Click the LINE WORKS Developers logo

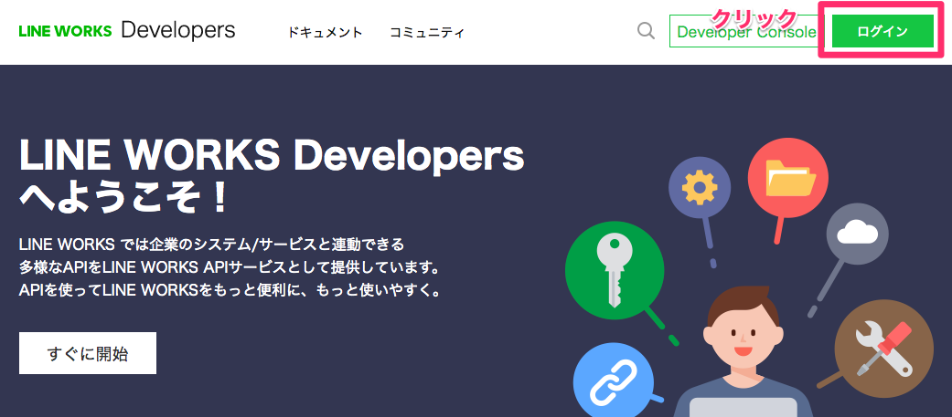click(127, 31)
